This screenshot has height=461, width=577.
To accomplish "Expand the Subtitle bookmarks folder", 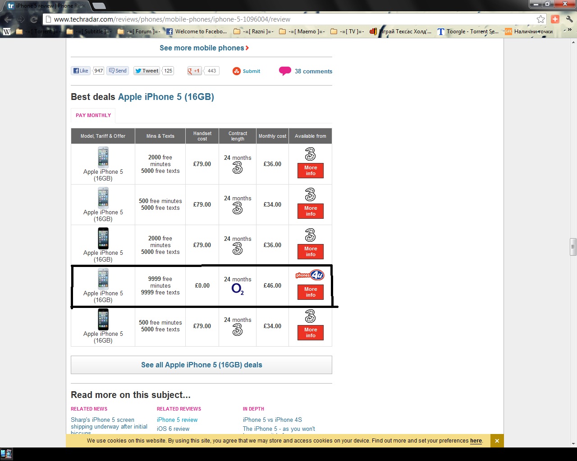I will click(89, 32).
